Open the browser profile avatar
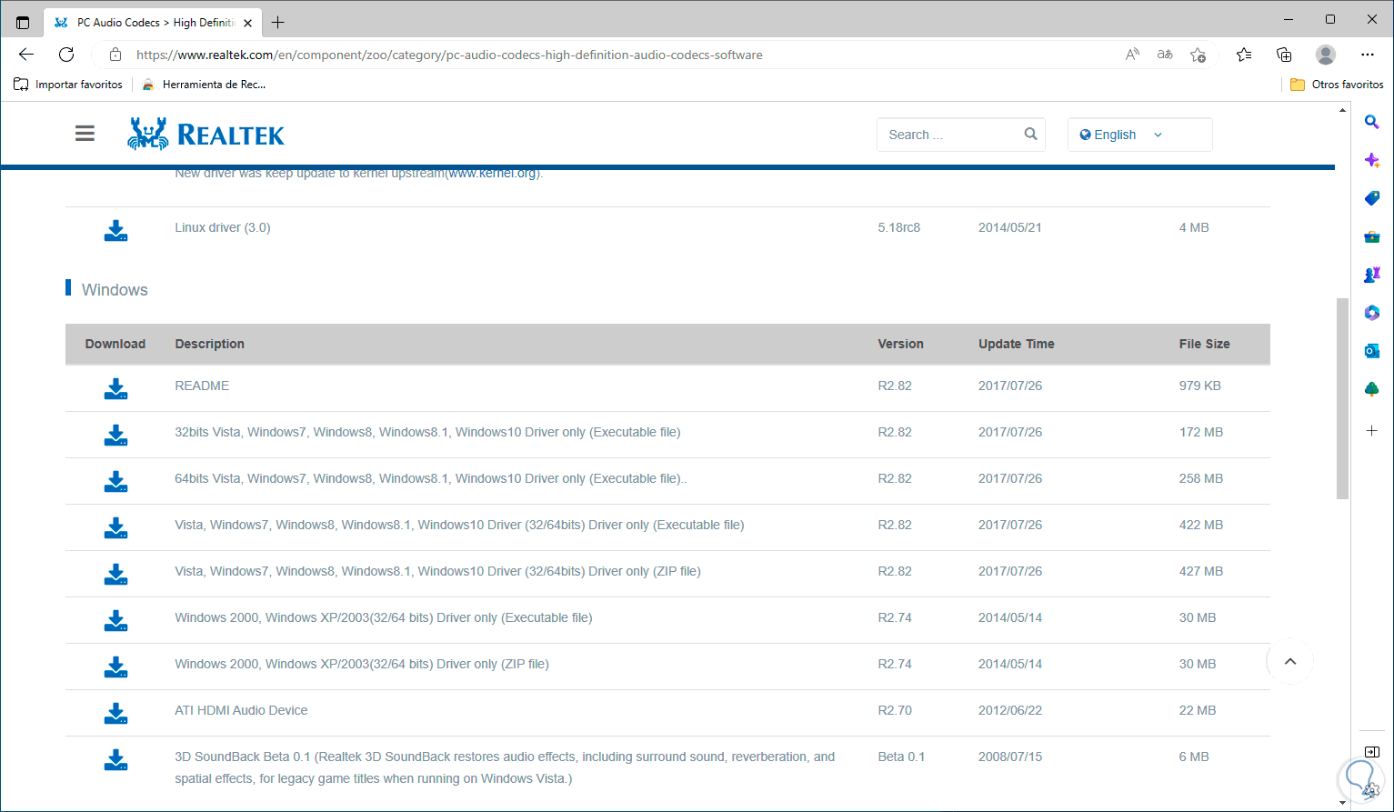 (1326, 55)
